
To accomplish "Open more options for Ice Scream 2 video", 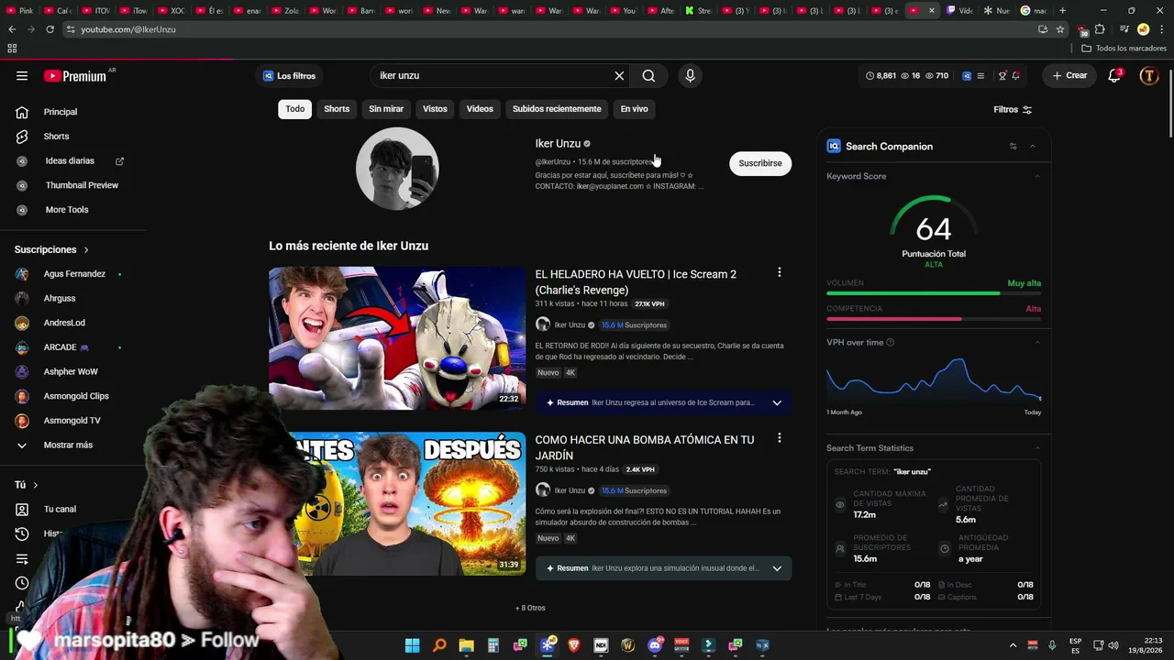I will 780,272.
